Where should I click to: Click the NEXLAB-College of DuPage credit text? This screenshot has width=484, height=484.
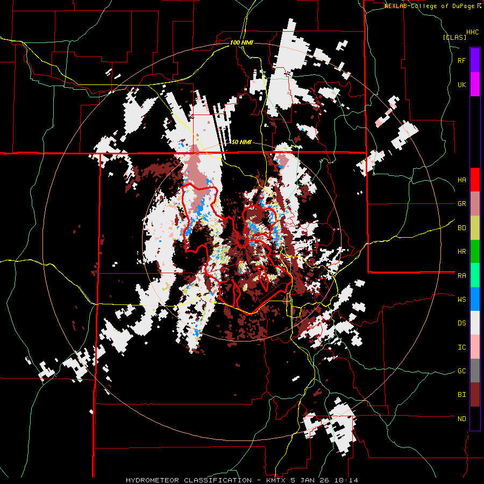coord(429,6)
